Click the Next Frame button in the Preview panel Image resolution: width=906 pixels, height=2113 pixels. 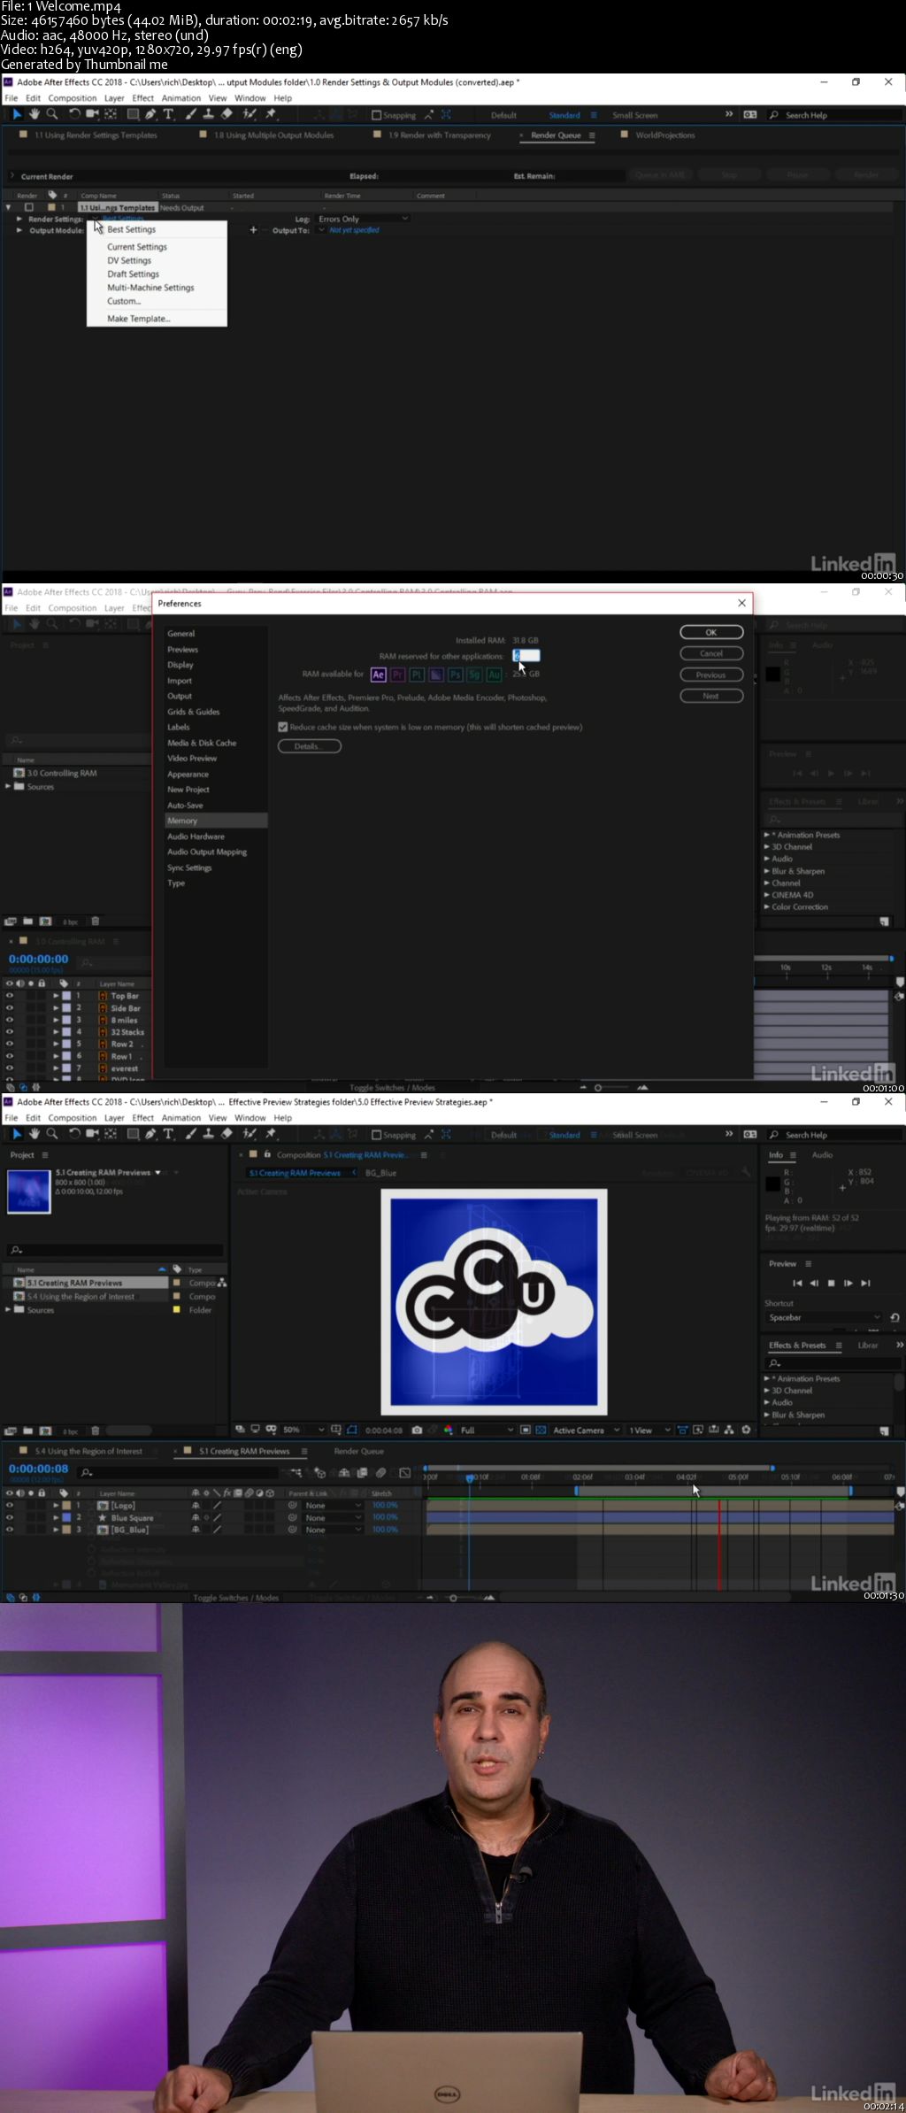[848, 1283]
